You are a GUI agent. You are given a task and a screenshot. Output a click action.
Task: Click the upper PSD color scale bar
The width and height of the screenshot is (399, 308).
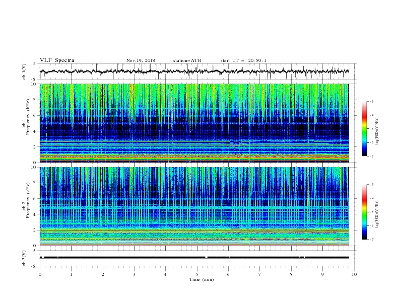tap(364, 129)
